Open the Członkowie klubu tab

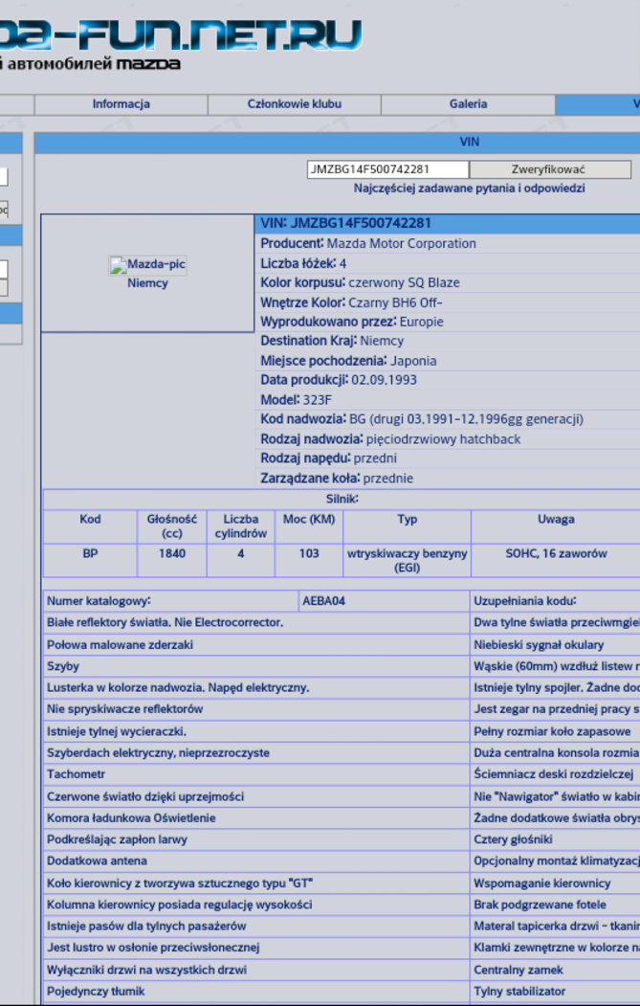point(295,104)
